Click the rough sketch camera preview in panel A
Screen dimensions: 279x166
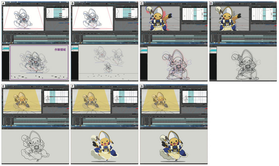click(x=23, y=19)
